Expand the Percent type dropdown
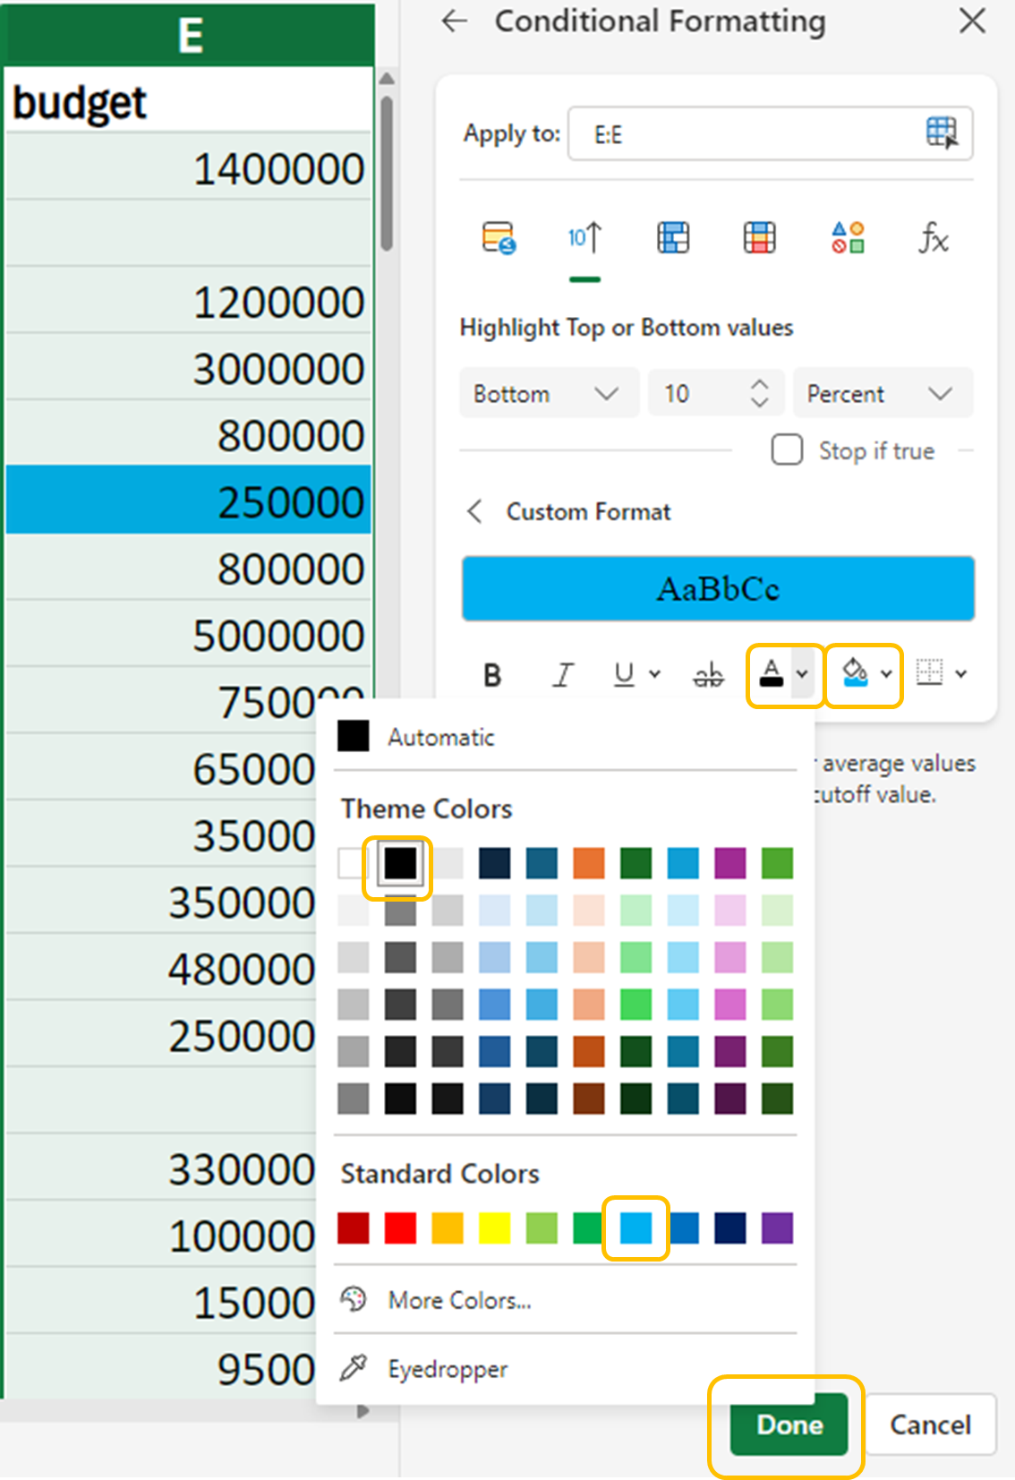The width and height of the screenshot is (1015, 1480). click(881, 394)
